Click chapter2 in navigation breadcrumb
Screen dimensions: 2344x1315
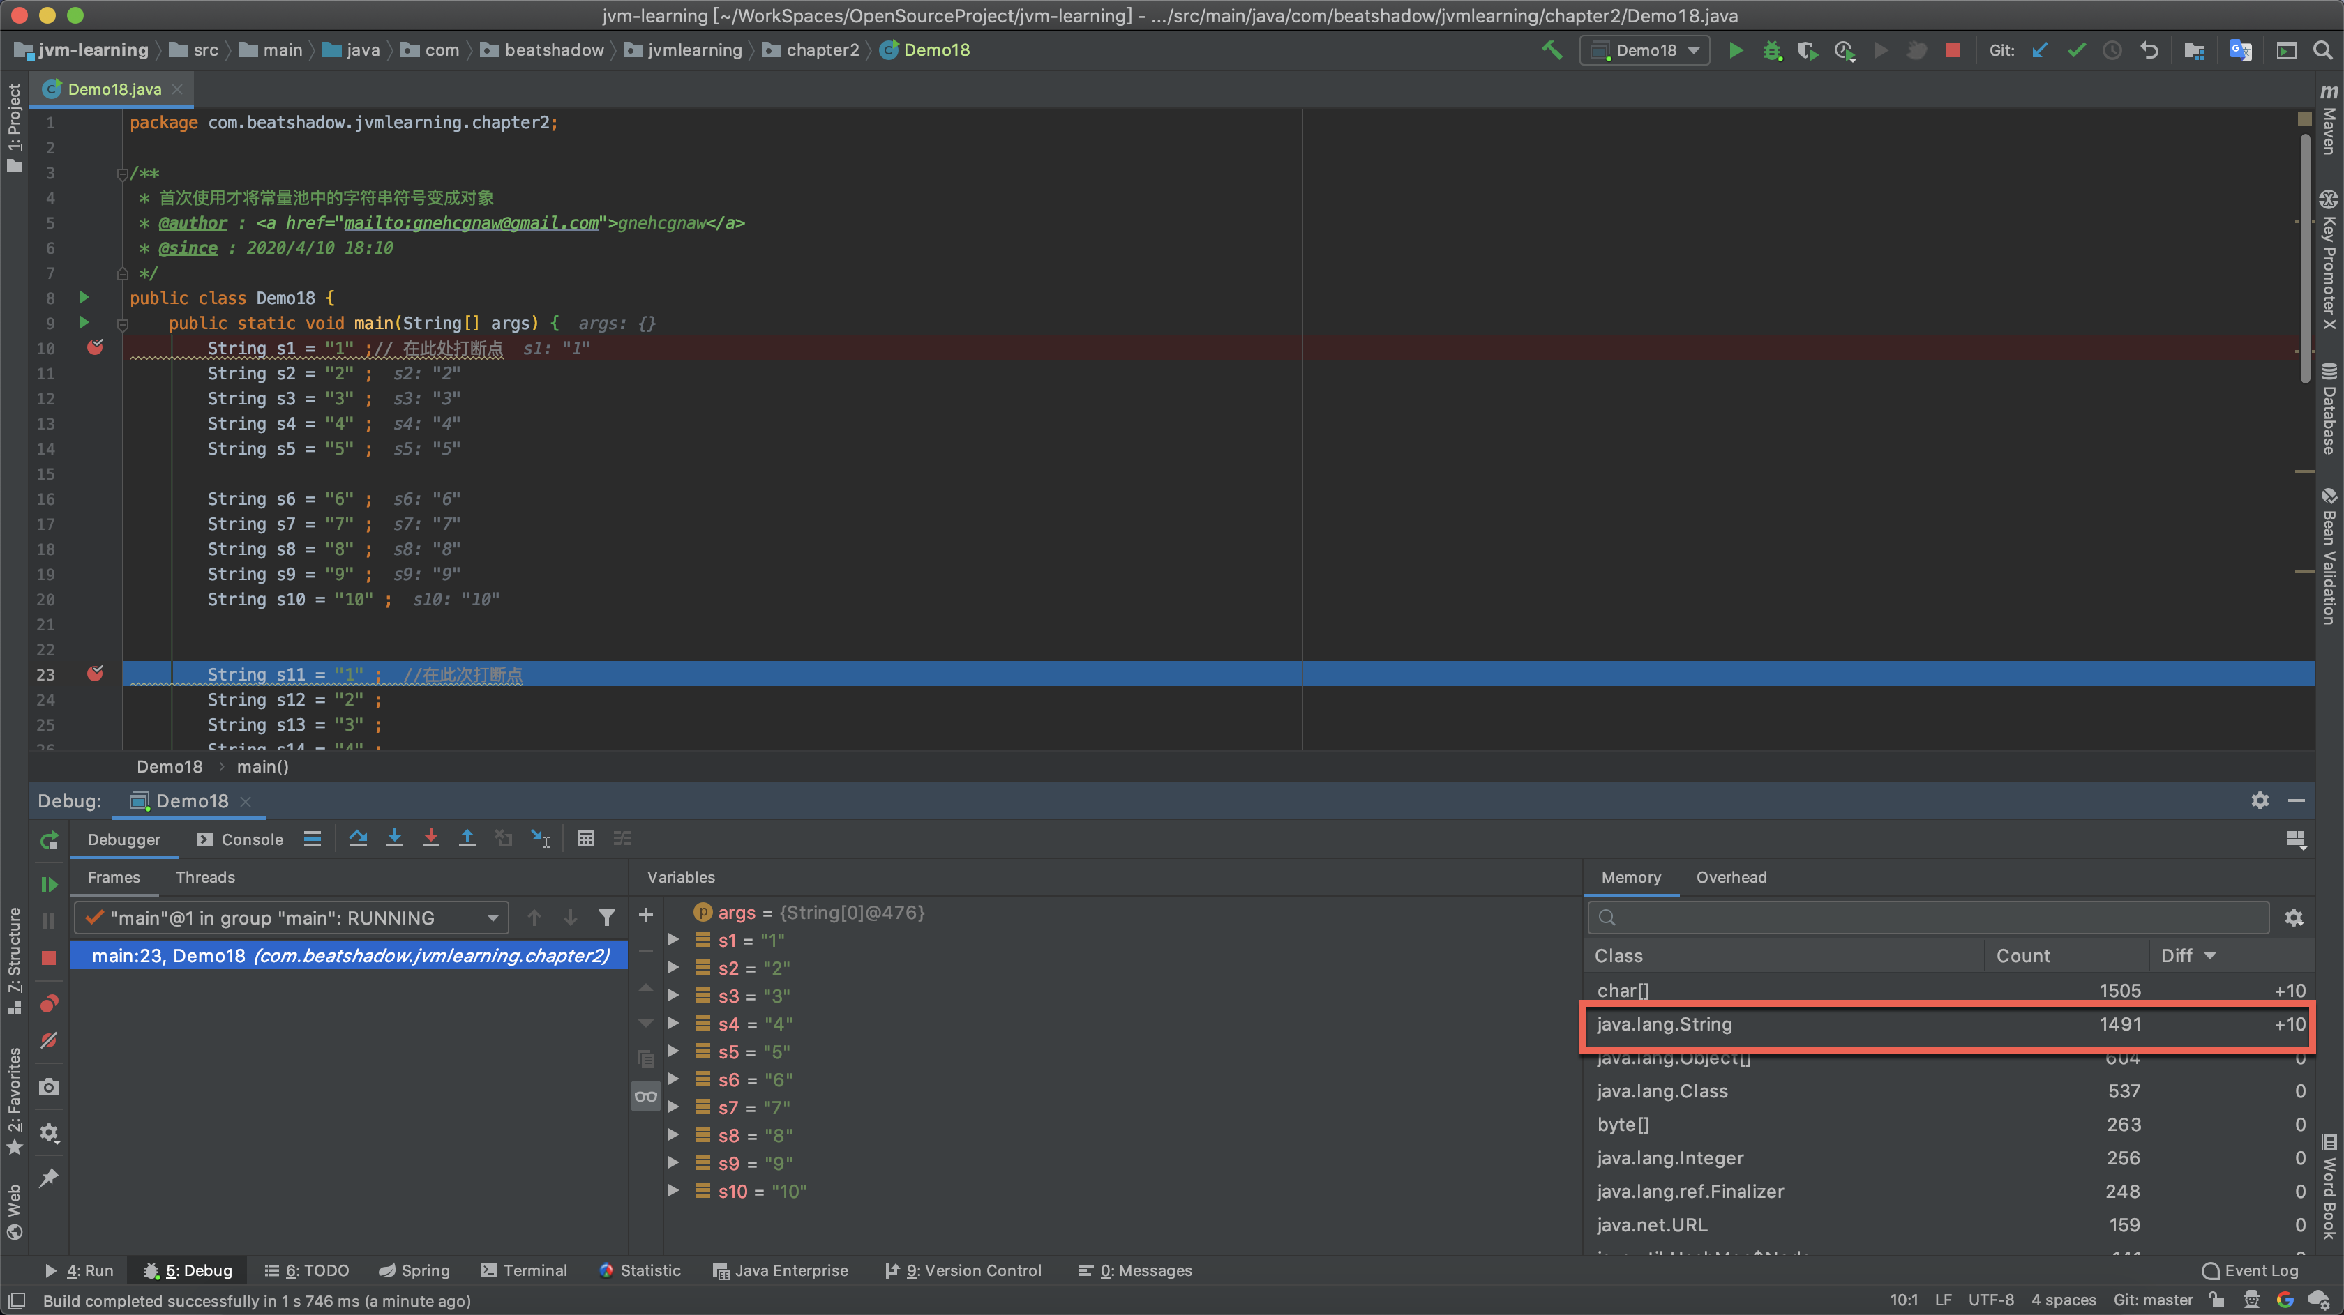coord(811,50)
